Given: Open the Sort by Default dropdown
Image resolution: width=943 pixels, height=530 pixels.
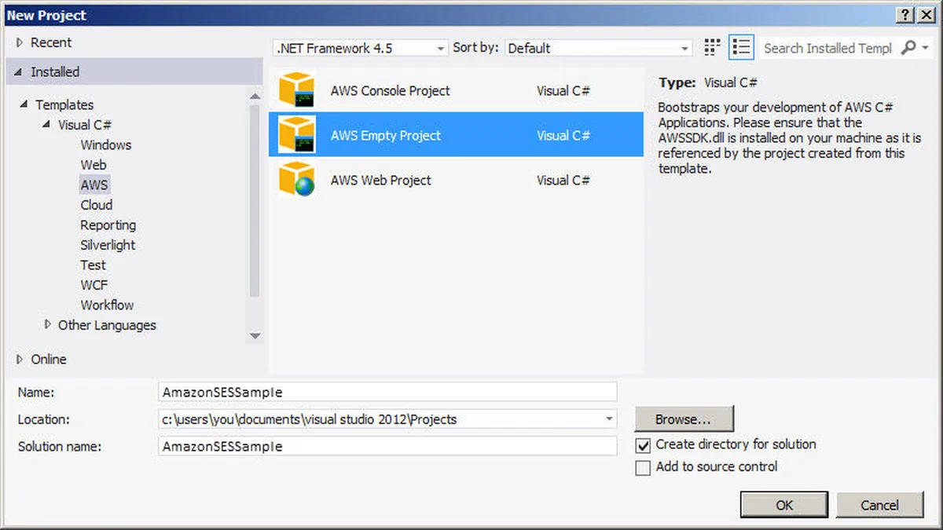Looking at the screenshot, I should click(x=598, y=48).
